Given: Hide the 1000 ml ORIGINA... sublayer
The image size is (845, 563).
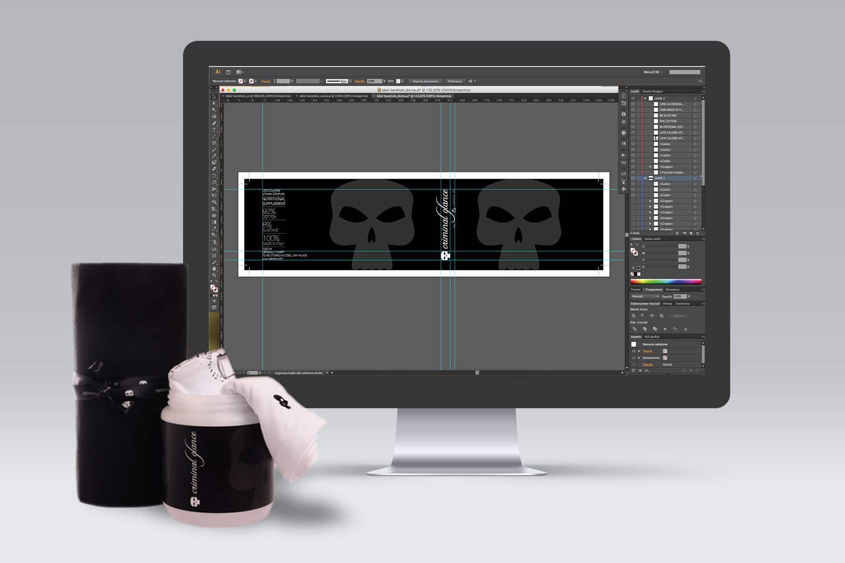Looking at the screenshot, I should tap(633, 104).
